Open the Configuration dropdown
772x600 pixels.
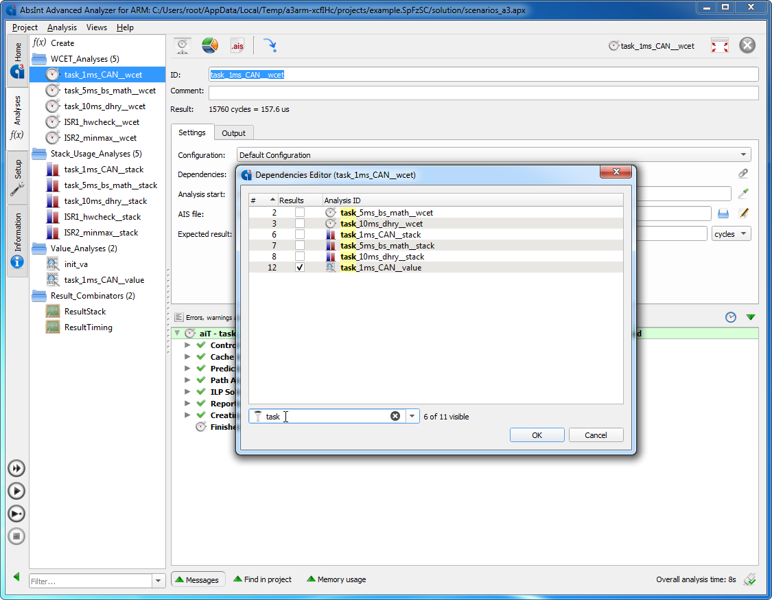(493, 154)
